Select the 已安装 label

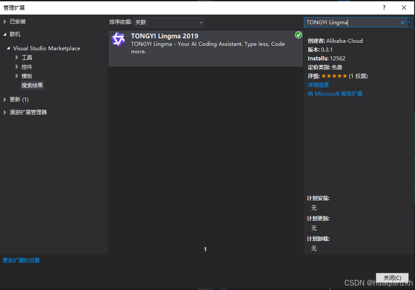pos(18,22)
